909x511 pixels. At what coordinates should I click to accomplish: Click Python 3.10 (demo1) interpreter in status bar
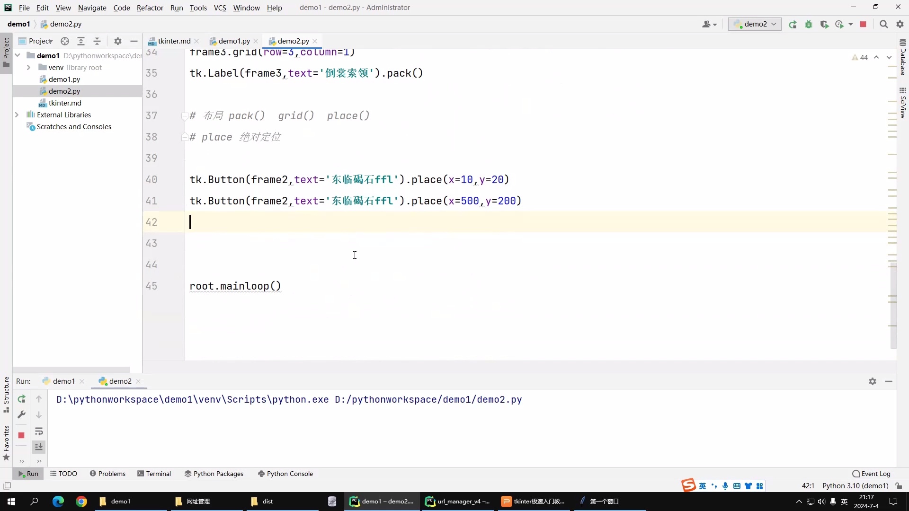[x=855, y=486]
